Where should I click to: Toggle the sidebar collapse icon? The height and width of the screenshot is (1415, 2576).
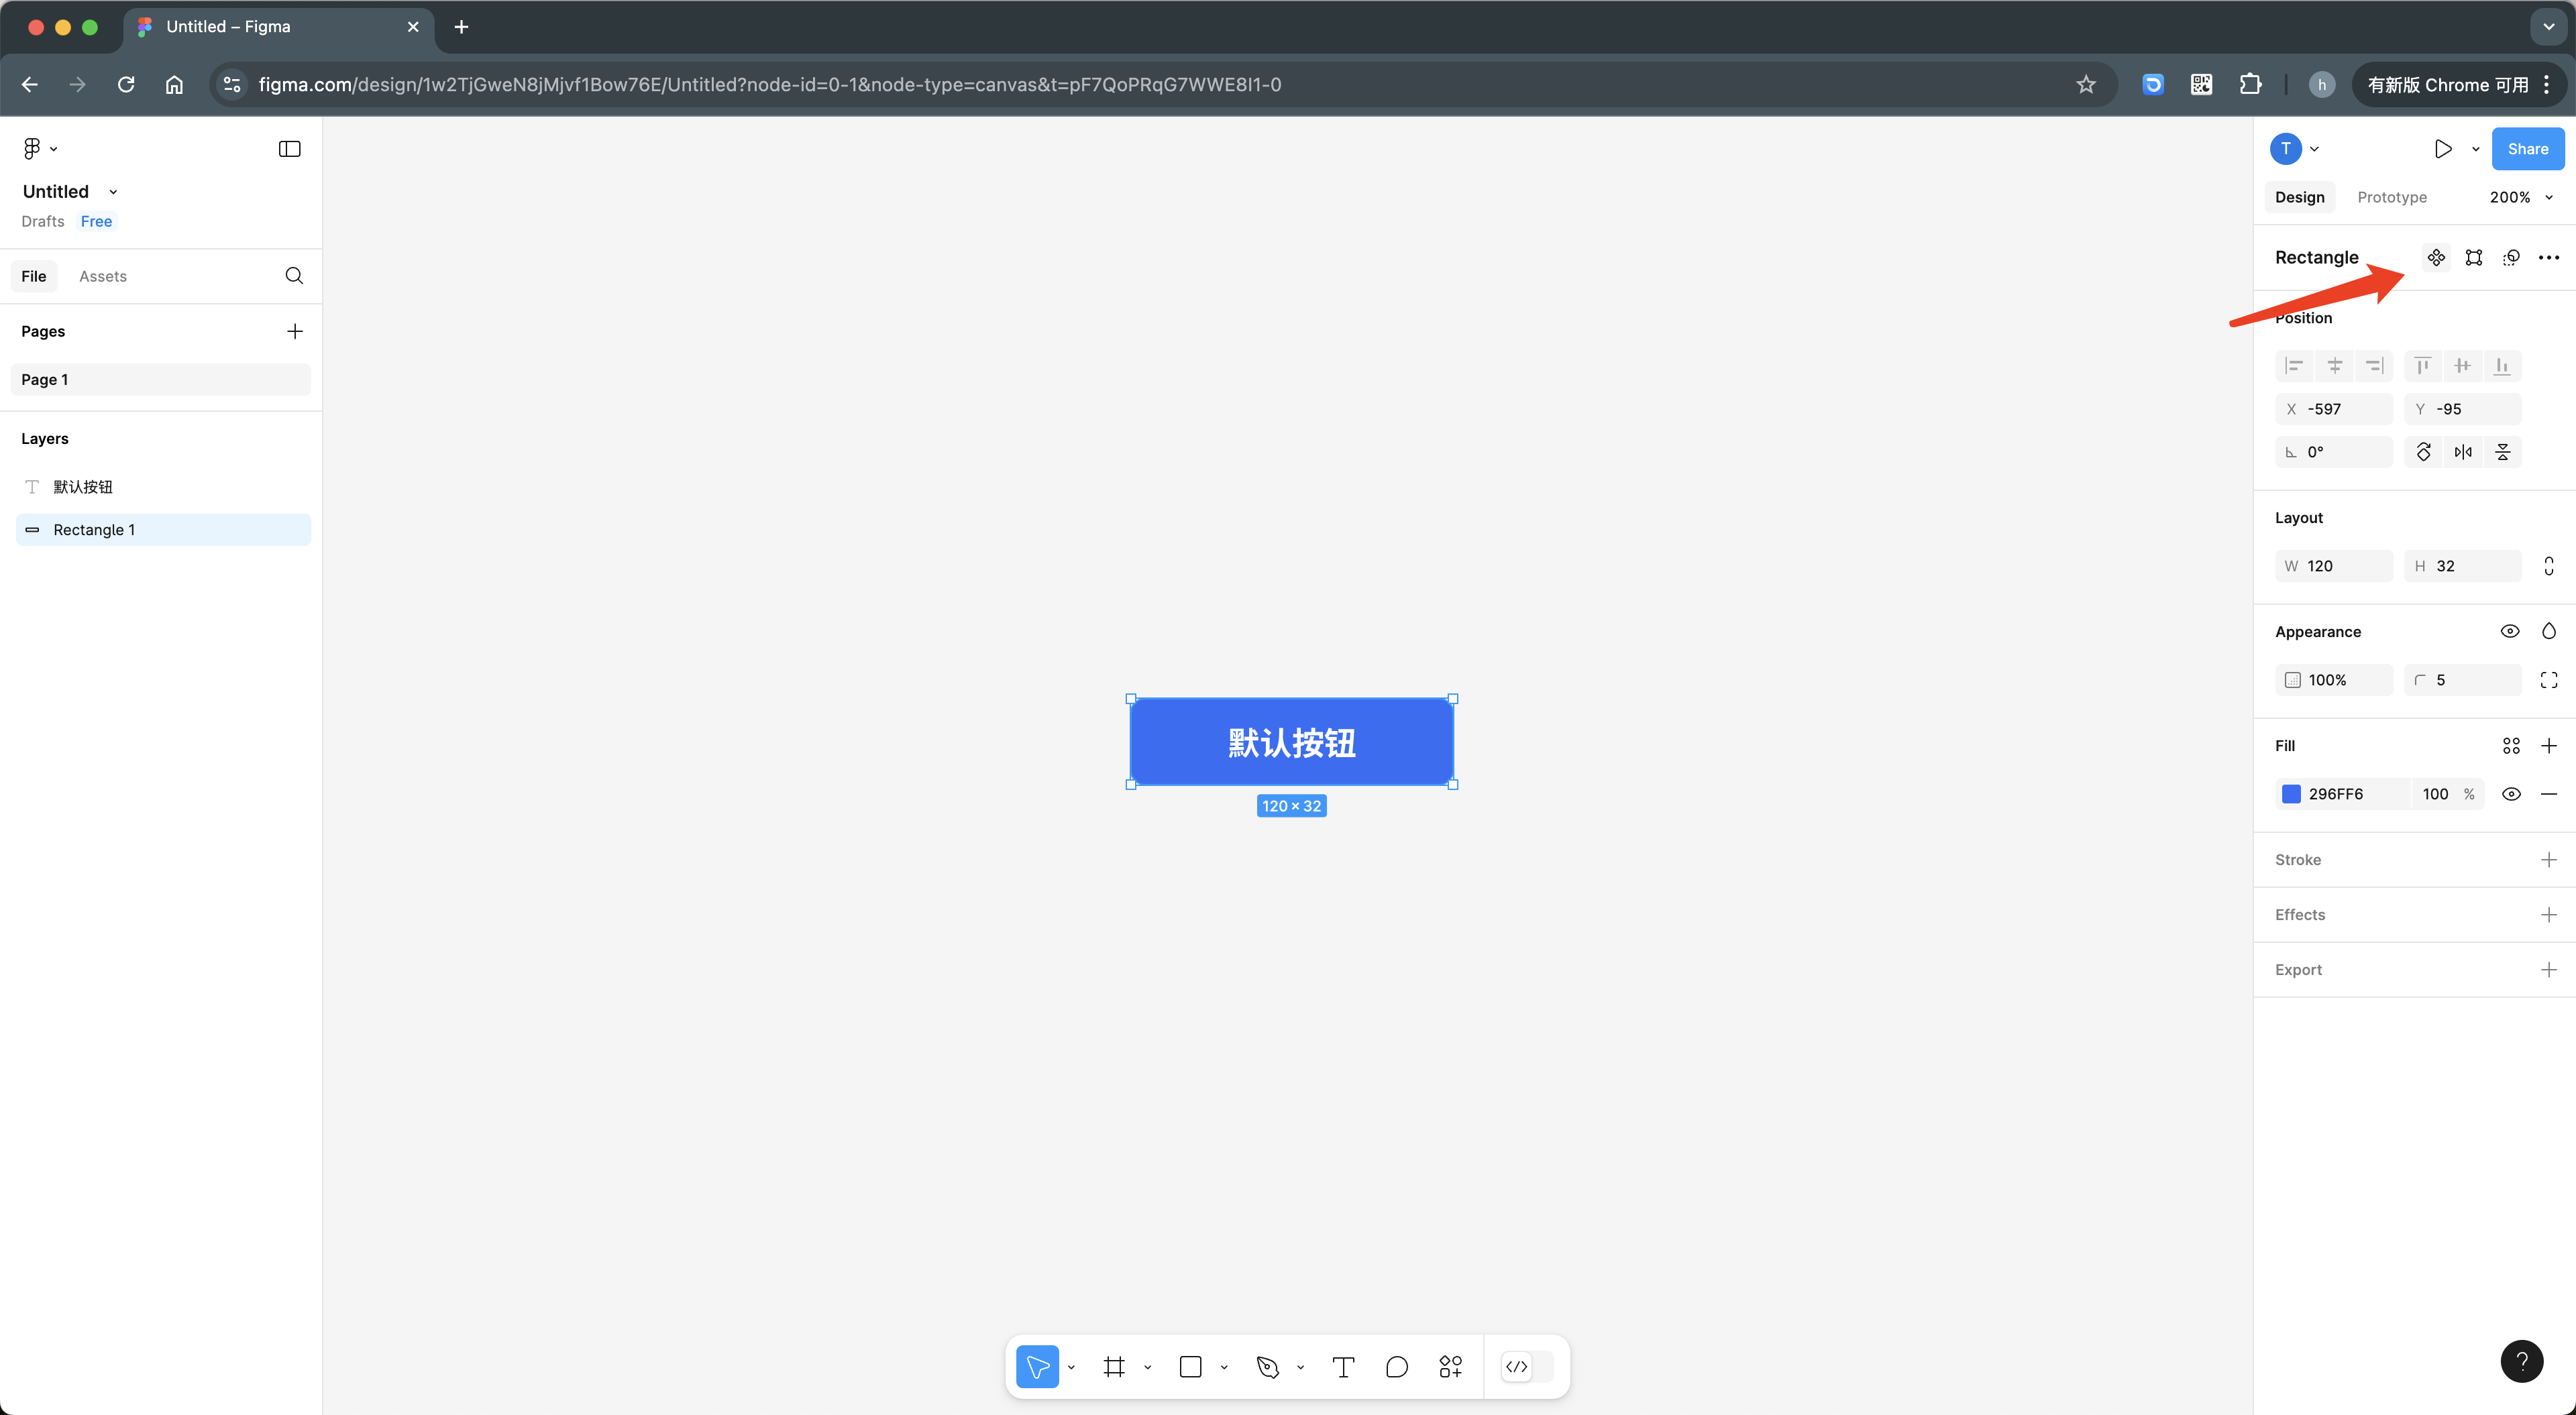tap(289, 149)
